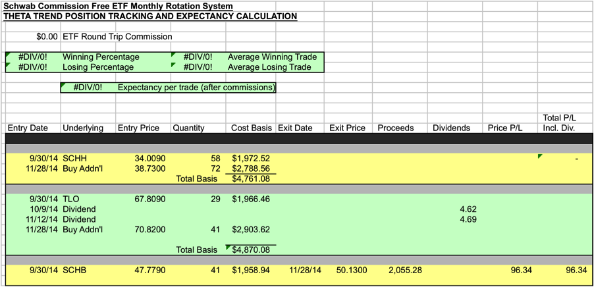Click the Price P/L column header

pyautogui.click(x=505, y=128)
